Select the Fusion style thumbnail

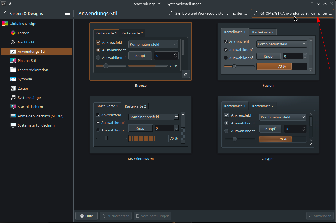tap(268, 51)
